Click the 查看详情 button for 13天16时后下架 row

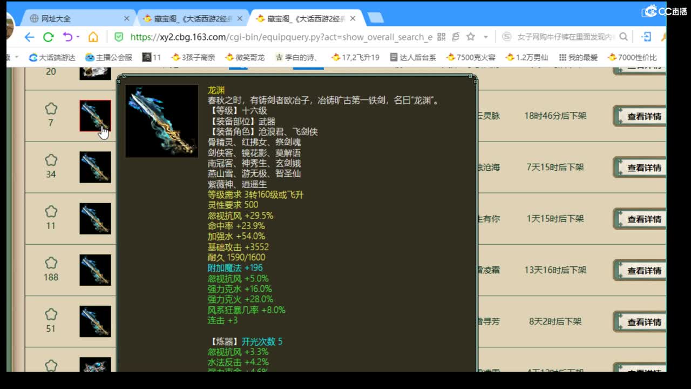pyautogui.click(x=640, y=270)
